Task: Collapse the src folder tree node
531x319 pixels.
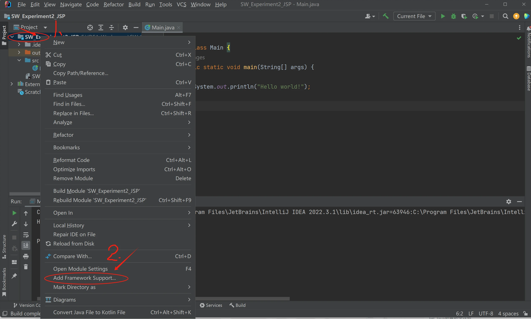Action: 19,61
